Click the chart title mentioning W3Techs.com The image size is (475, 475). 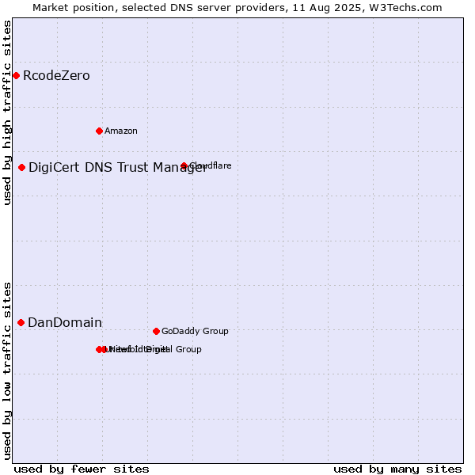237,8
